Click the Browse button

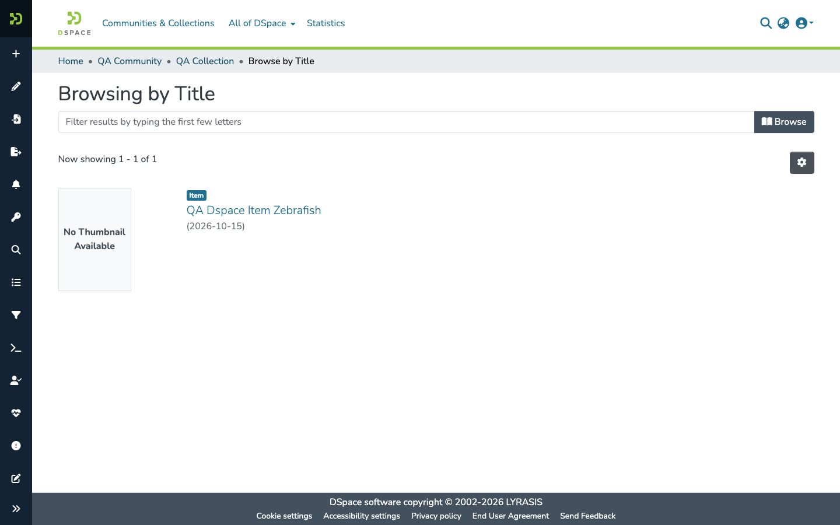(784, 122)
